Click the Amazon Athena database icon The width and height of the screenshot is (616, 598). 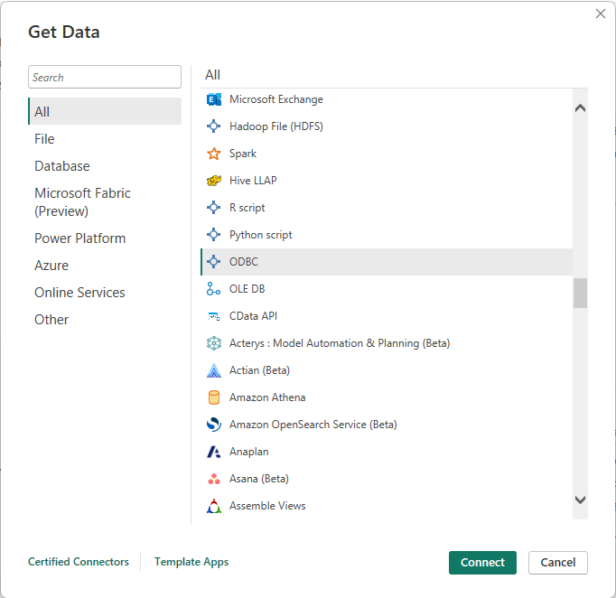(x=214, y=397)
